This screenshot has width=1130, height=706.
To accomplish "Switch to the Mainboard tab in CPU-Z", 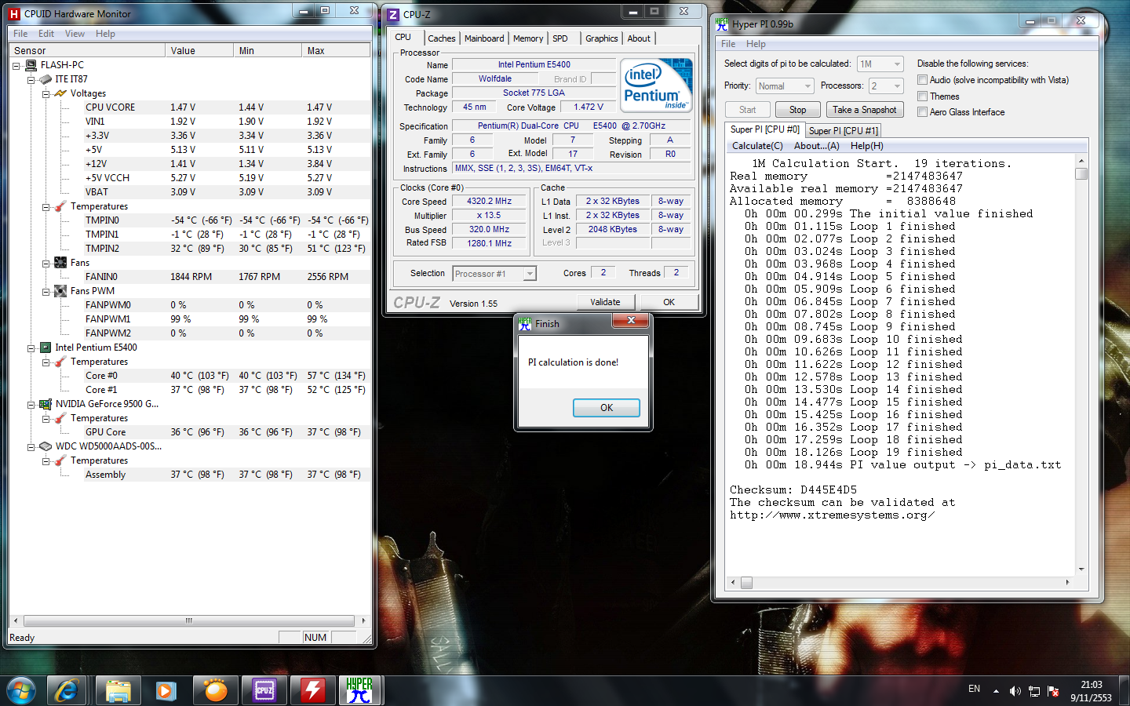I will [484, 38].
